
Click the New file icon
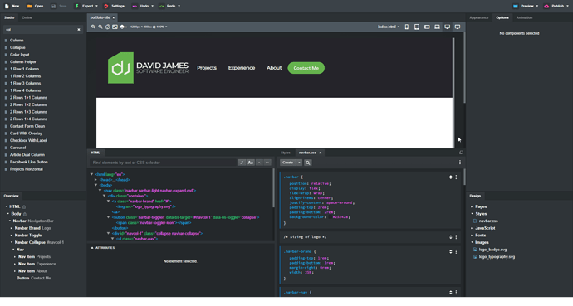(7, 6)
